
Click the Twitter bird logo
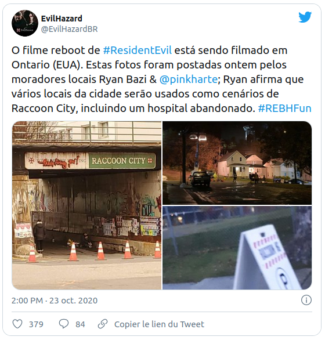[305, 17]
